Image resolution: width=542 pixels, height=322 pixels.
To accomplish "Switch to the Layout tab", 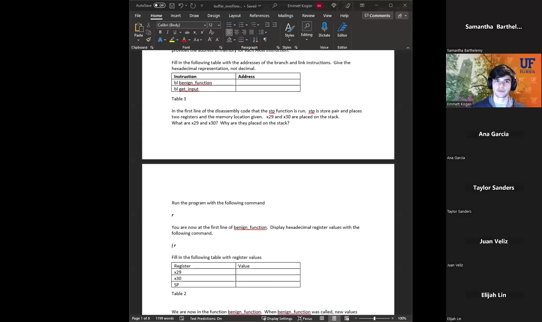I will click(235, 16).
